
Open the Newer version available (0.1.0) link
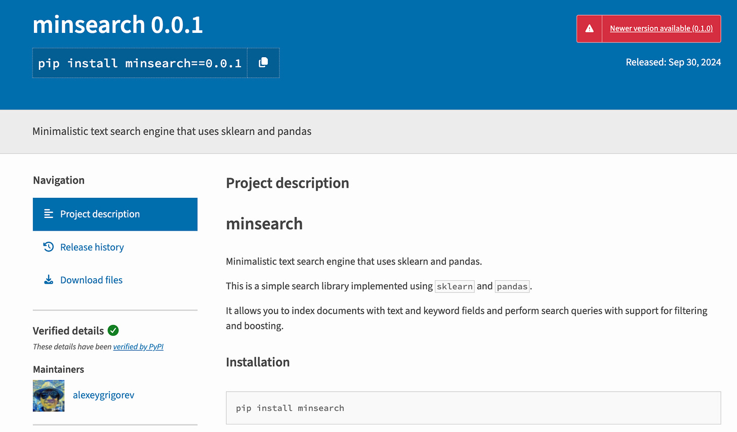click(x=661, y=29)
